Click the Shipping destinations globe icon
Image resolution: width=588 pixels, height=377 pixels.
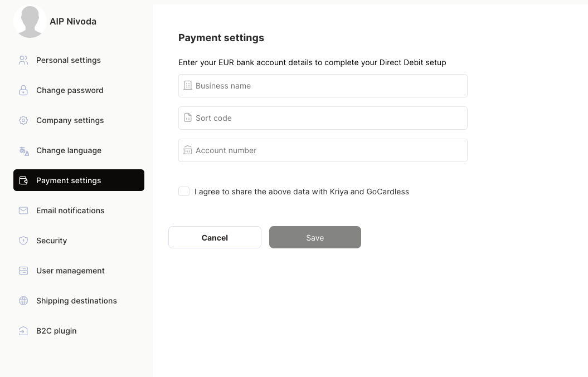point(23,301)
